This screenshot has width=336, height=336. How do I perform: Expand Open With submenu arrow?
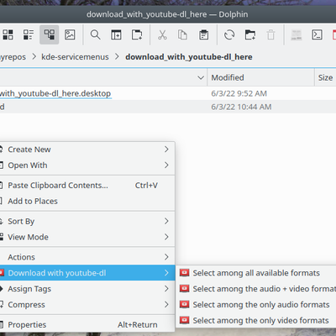click(x=166, y=165)
